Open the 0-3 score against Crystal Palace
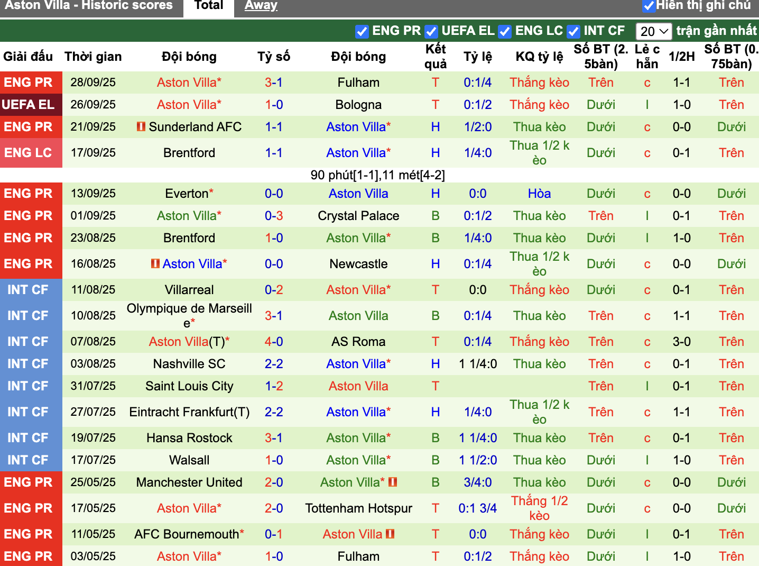 [274, 216]
